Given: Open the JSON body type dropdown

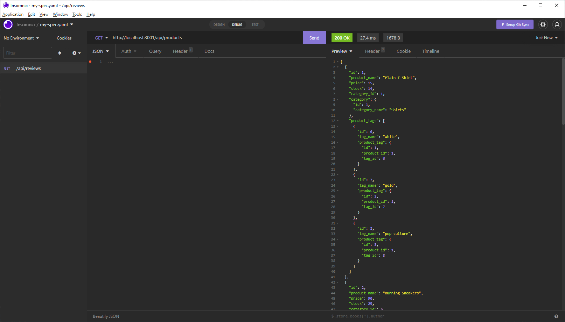Looking at the screenshot, I should click(101, 51).
